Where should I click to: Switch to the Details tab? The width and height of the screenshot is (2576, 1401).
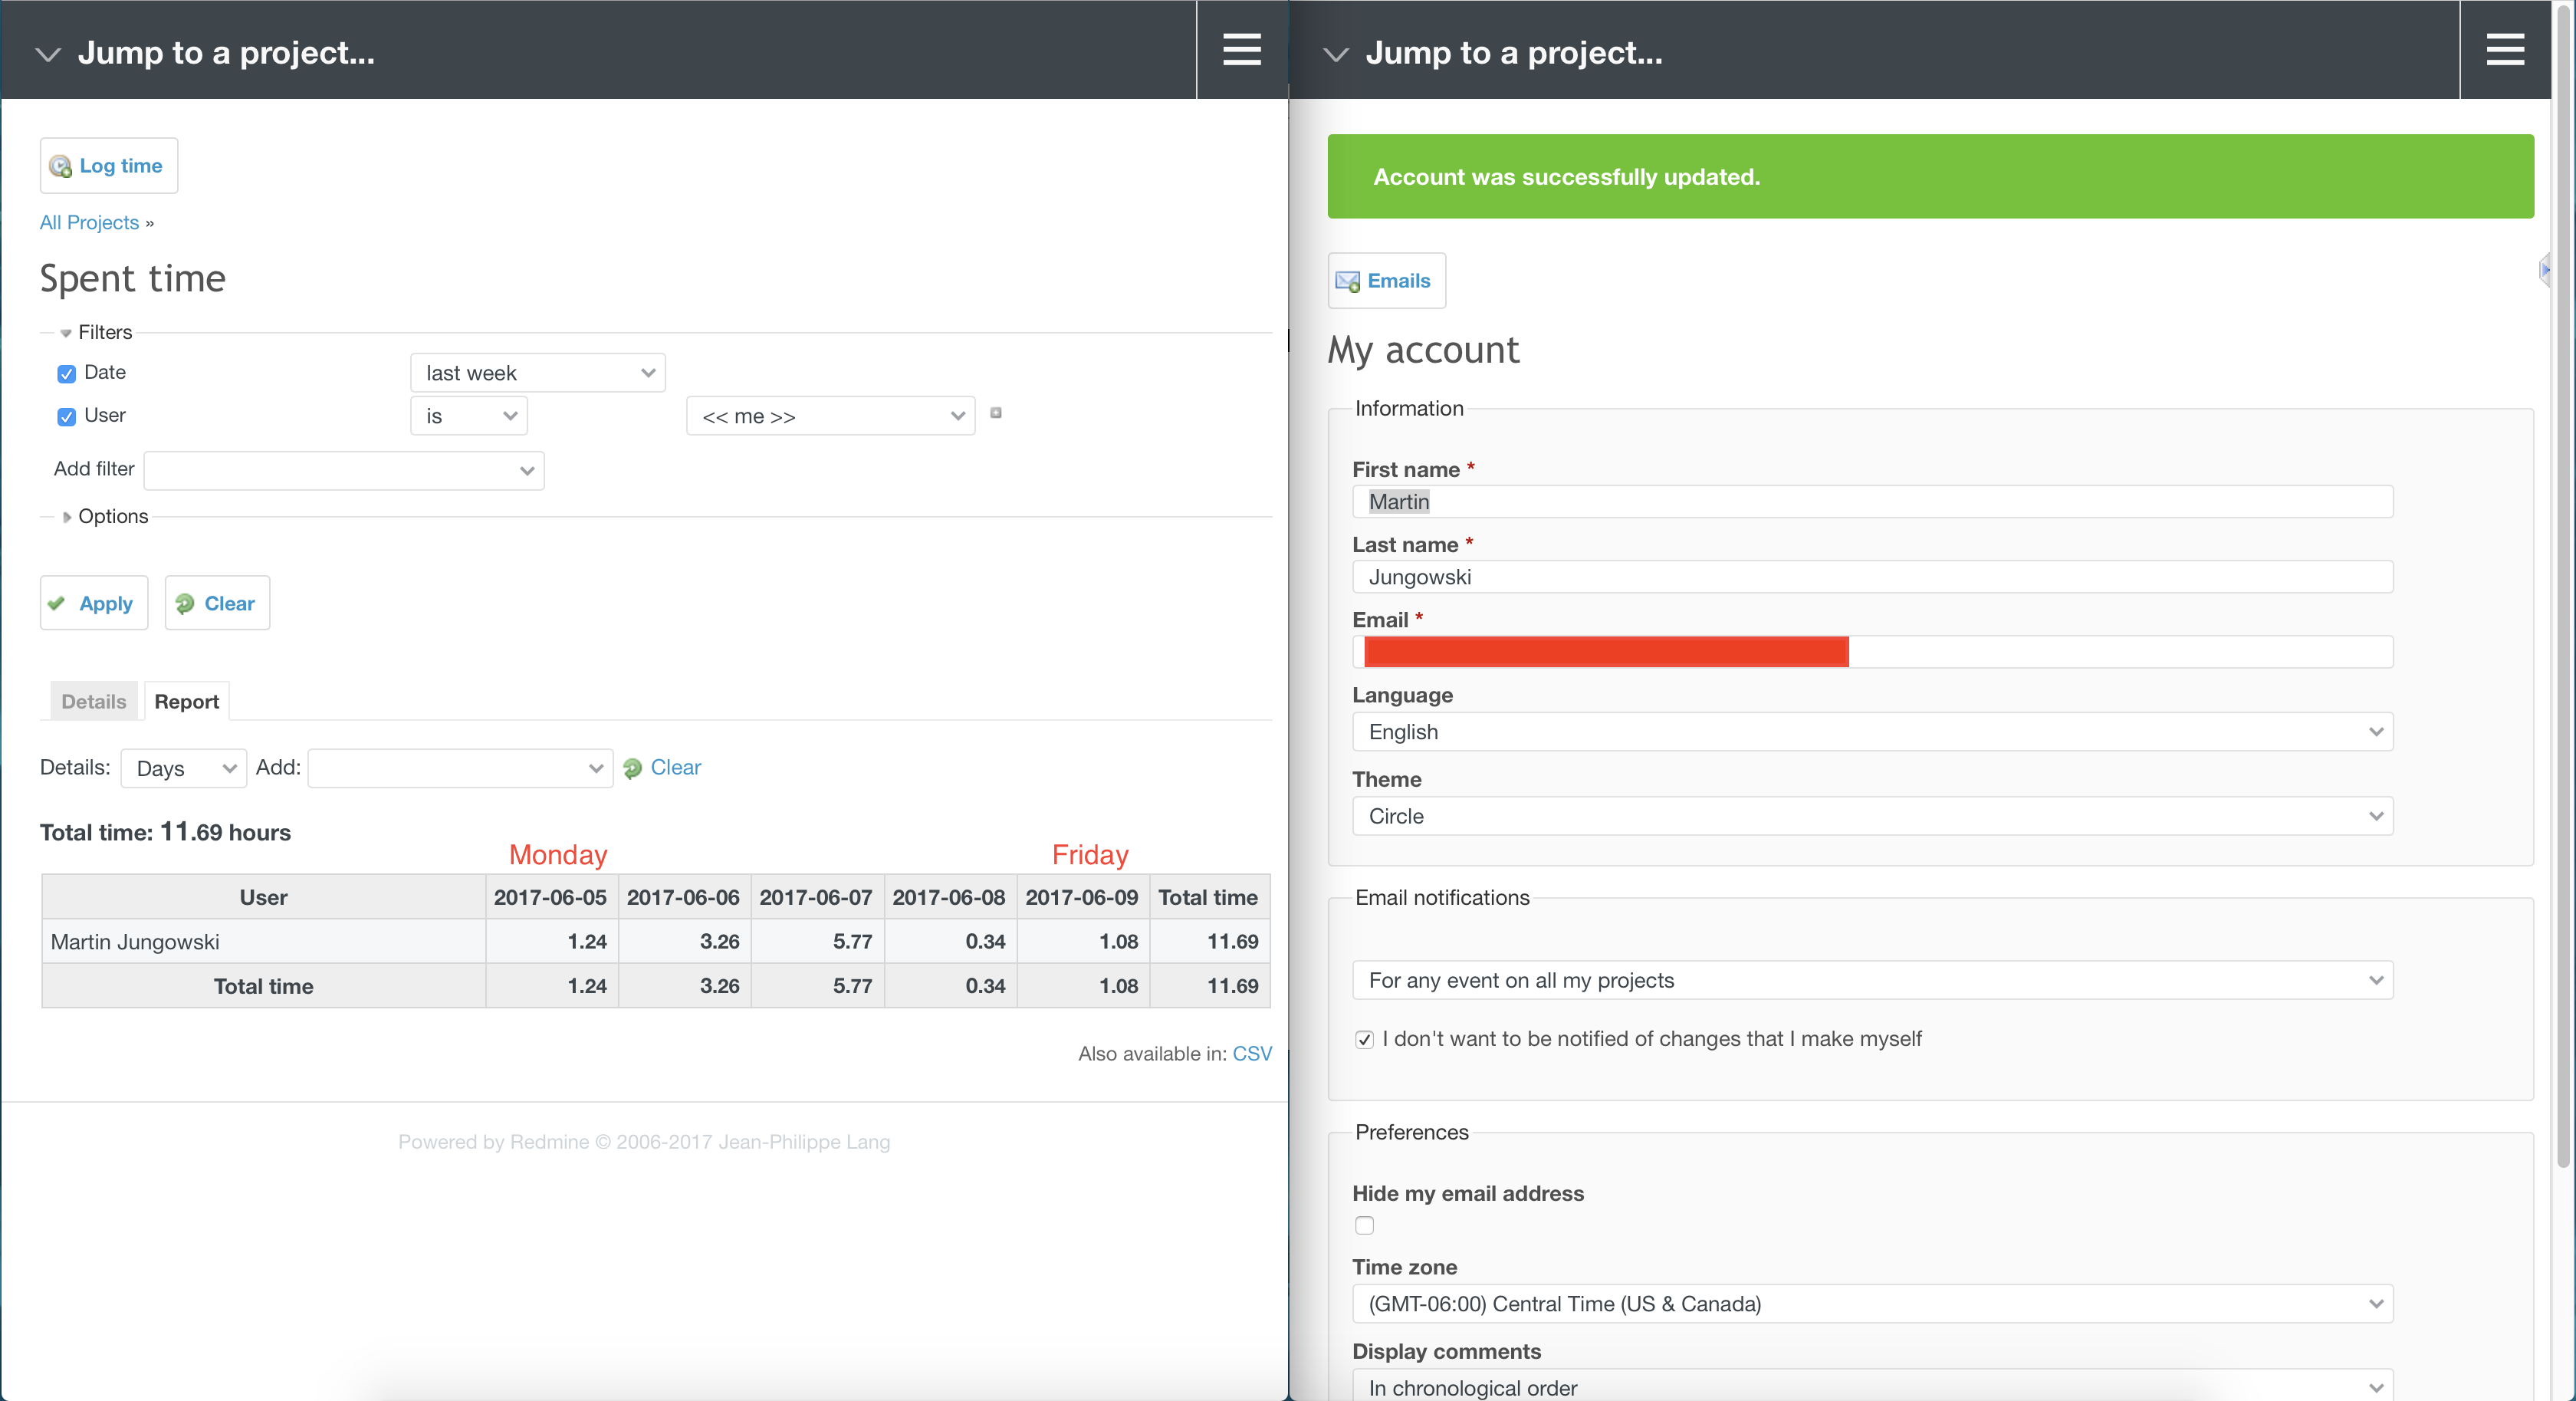pos(94,702)
